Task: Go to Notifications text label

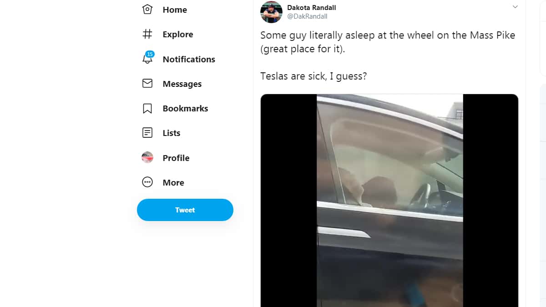Action: point(189,59)
